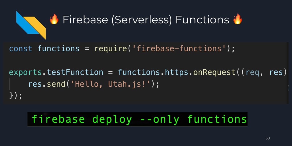Click 'firebase' in the green terminal command

[58, 119]
